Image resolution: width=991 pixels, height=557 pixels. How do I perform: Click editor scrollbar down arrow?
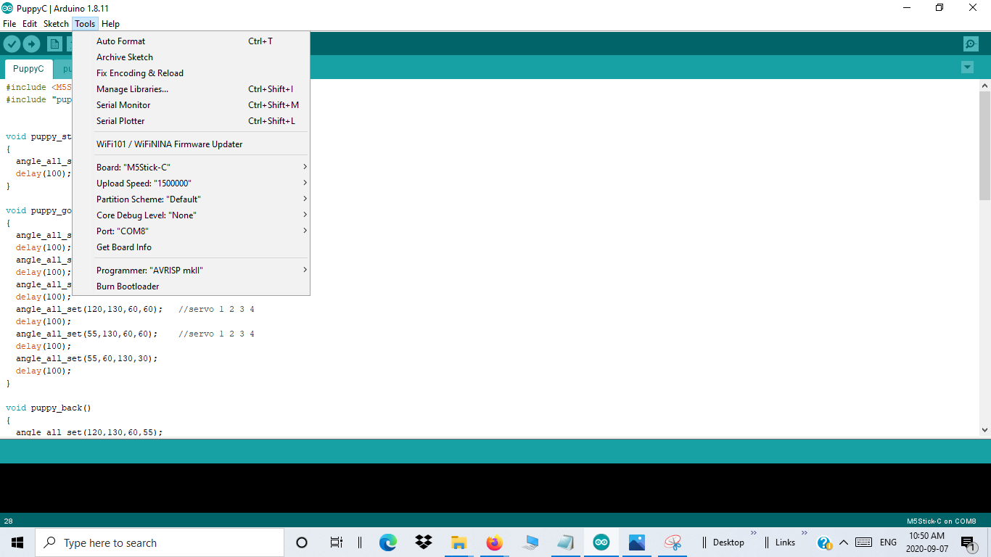984,430
